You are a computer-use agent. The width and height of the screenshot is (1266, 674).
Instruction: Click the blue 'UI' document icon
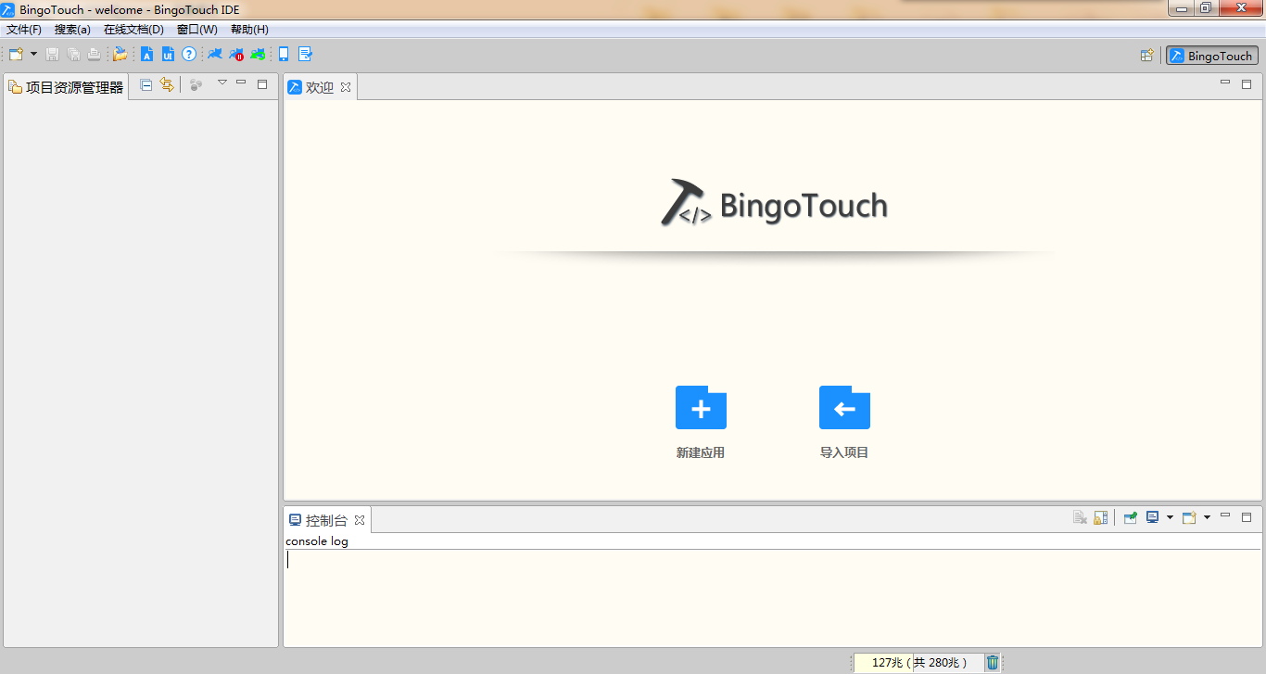tap(168, 55)
